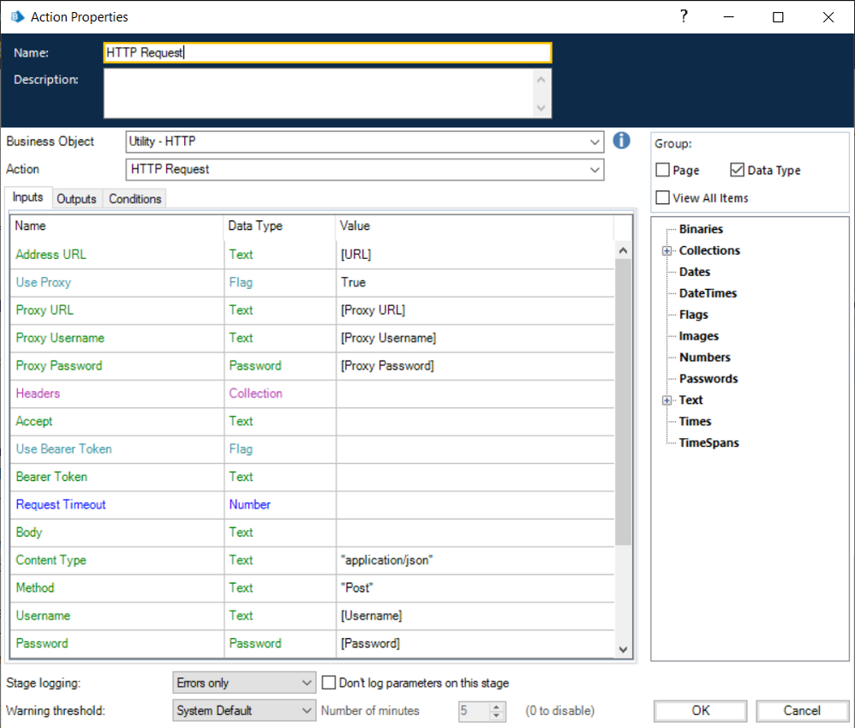855x728 pixels.
Task: Click the help question mark in title bar
Action: tap(684, 16)
